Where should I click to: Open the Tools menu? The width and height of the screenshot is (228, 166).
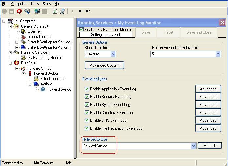pyautogui.click(x=34, y=4)
